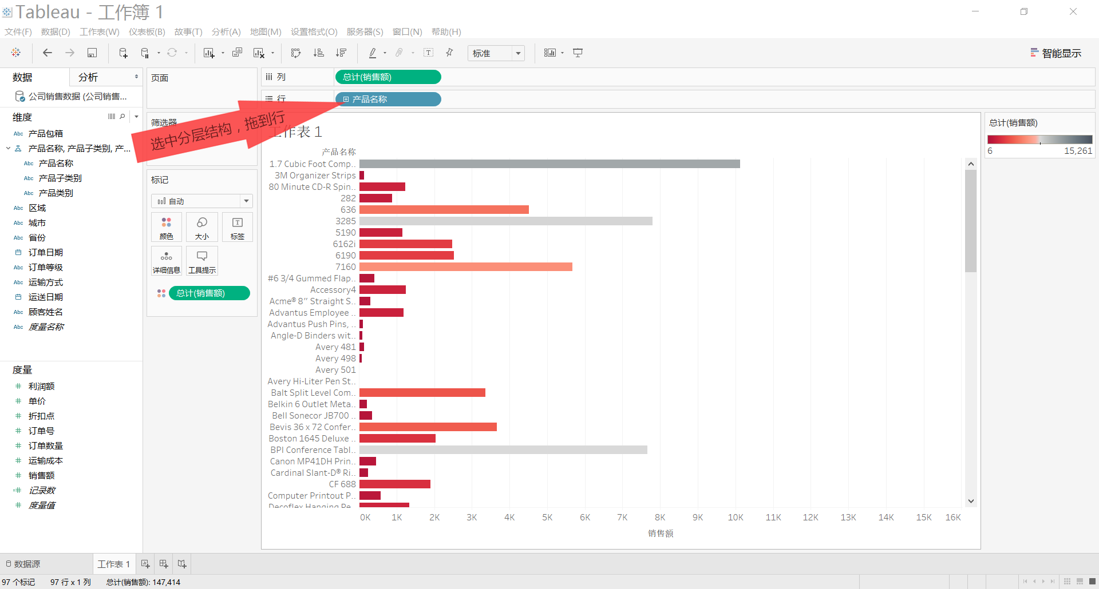Screen dimensions: 1099x589
Task: Open the Detail marks card
Action: pos(167,261)
